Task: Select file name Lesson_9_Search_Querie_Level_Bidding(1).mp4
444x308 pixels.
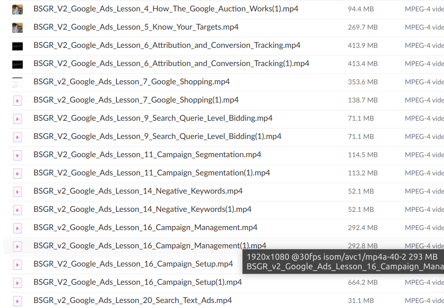Action: (x=157, y=137)
